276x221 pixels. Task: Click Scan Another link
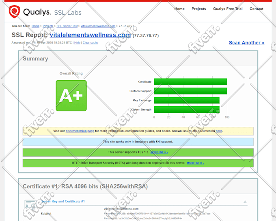pyautogui.click(x=247, y=43)
